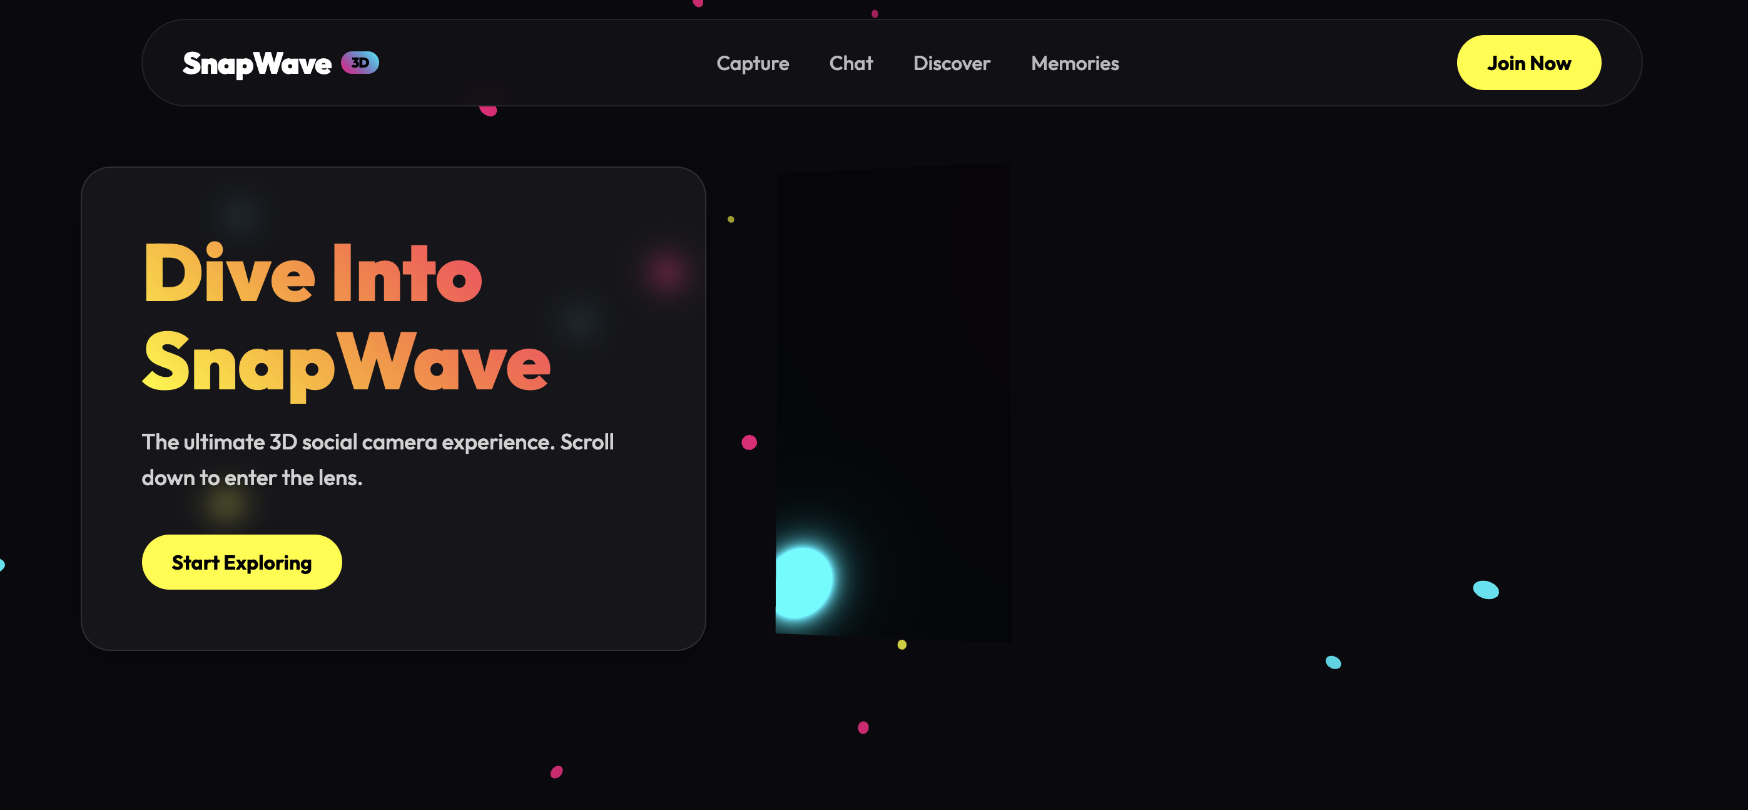Click the 3D badge beside the logo
Screen dimensions: 1748x810
point(360,63)
